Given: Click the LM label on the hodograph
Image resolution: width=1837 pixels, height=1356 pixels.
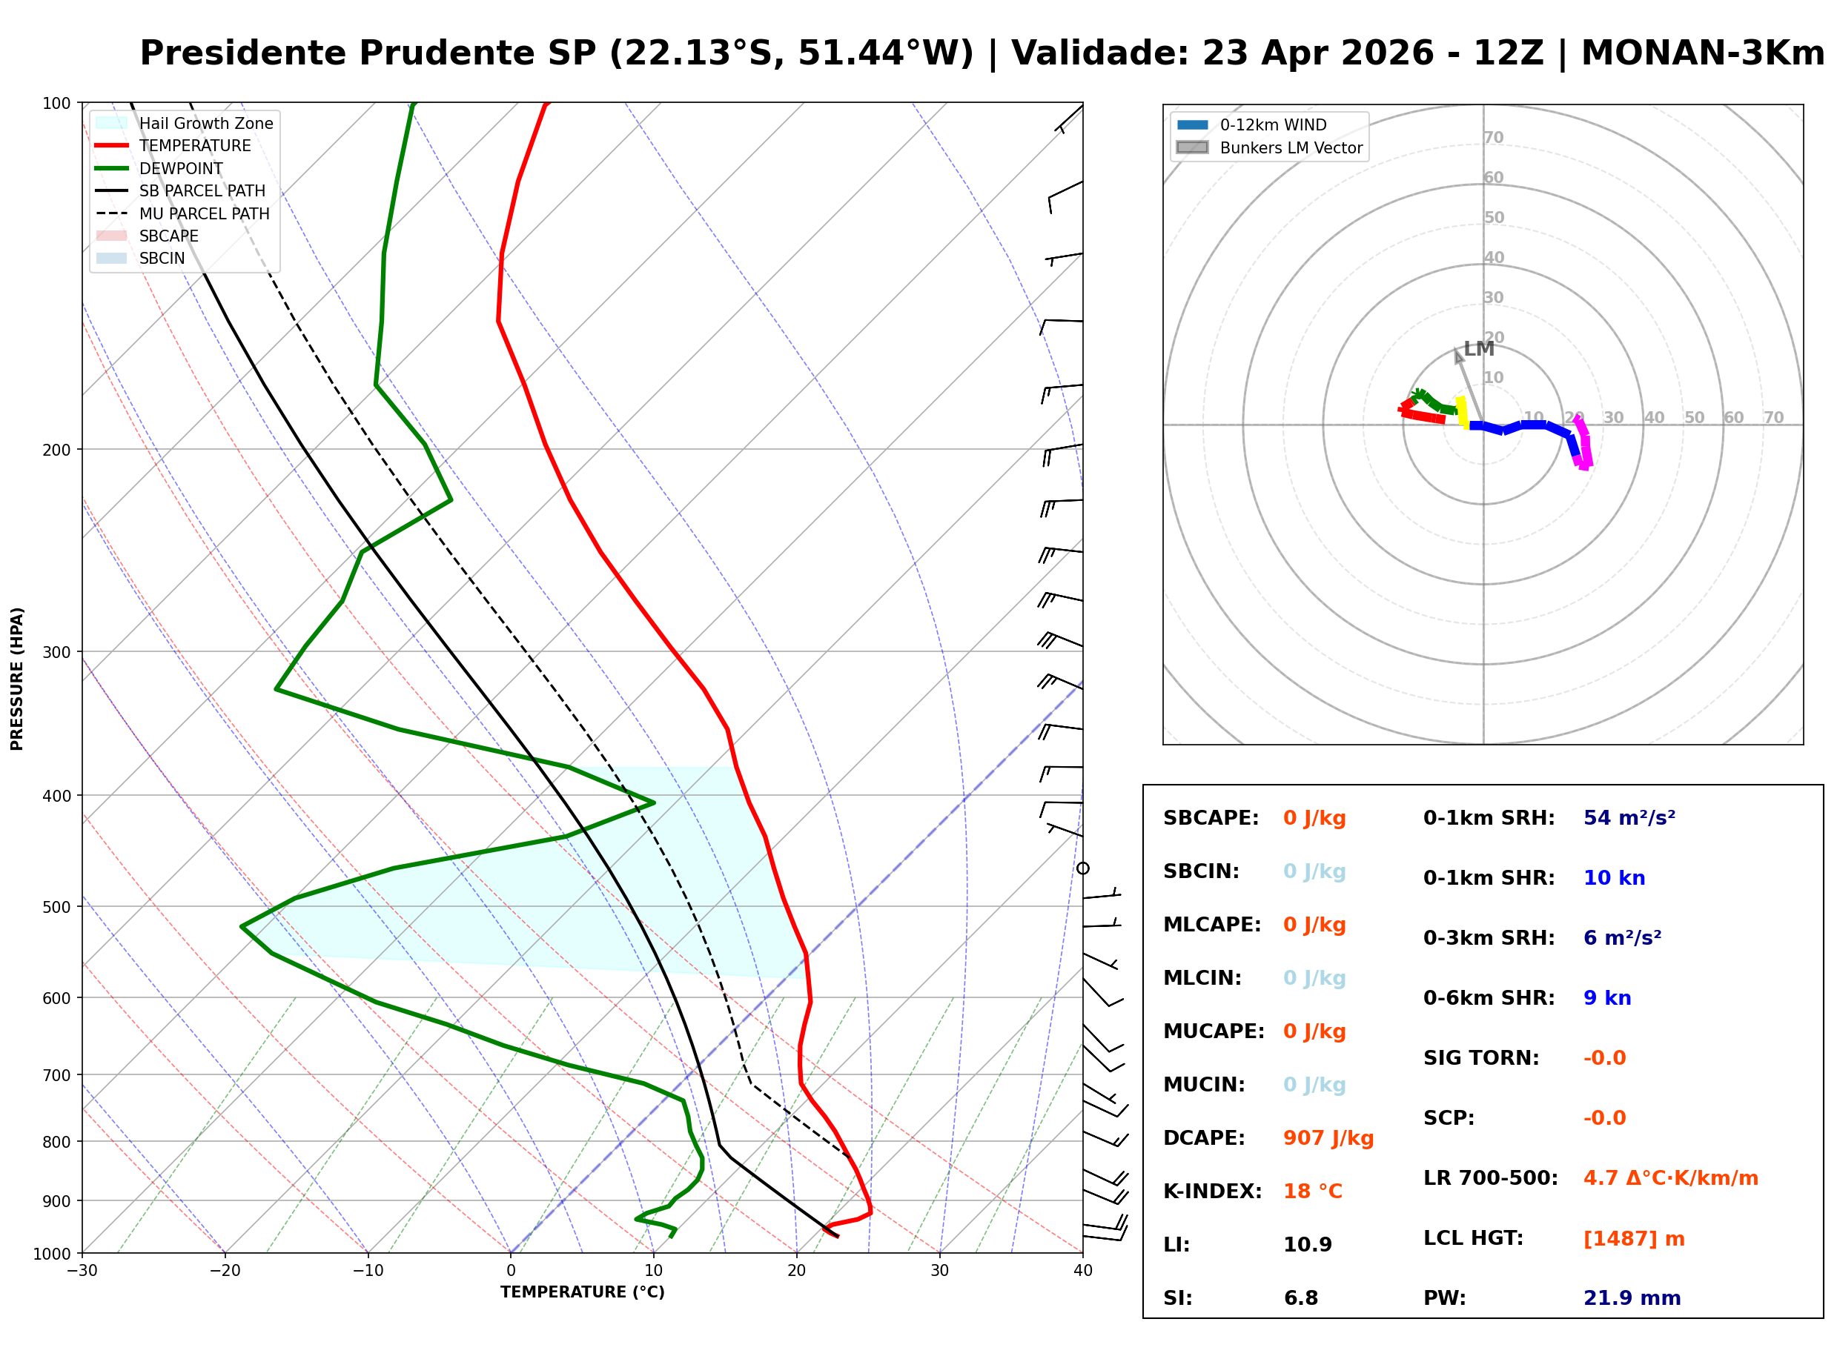Looking at the screenshot, I should [x=1480, y=349].
